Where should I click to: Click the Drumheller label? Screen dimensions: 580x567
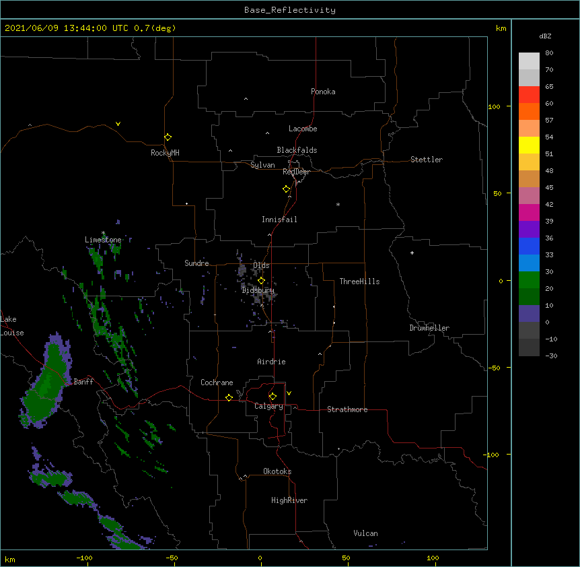click(x=429, y=328)
